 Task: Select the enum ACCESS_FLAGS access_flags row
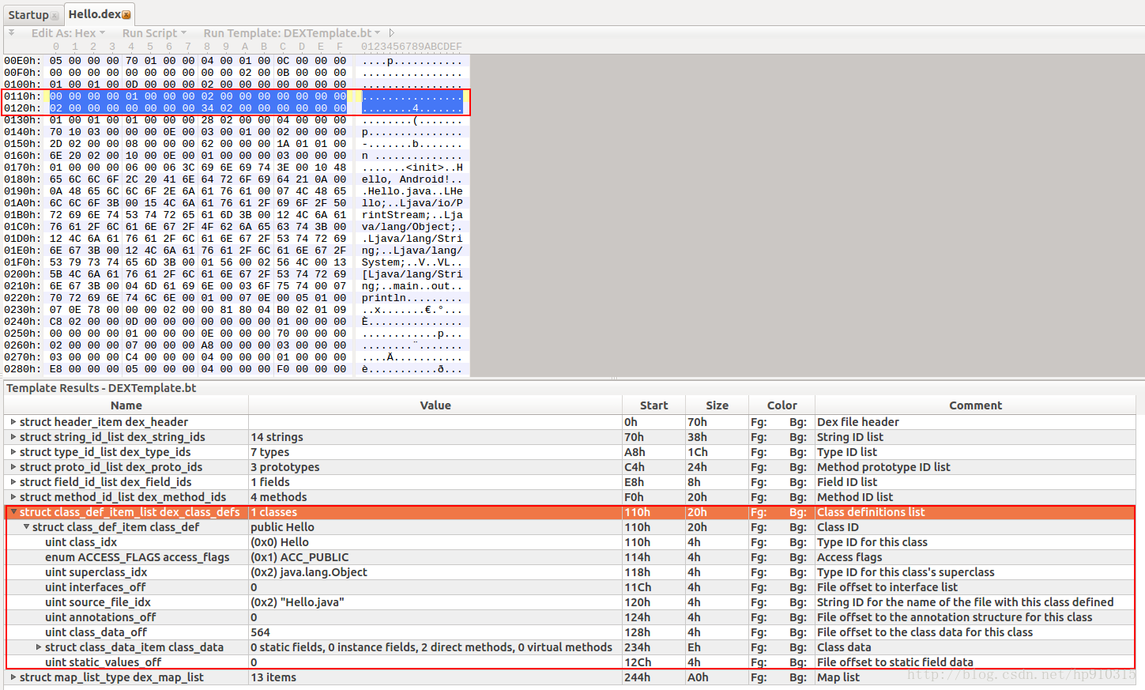[570, 557]
